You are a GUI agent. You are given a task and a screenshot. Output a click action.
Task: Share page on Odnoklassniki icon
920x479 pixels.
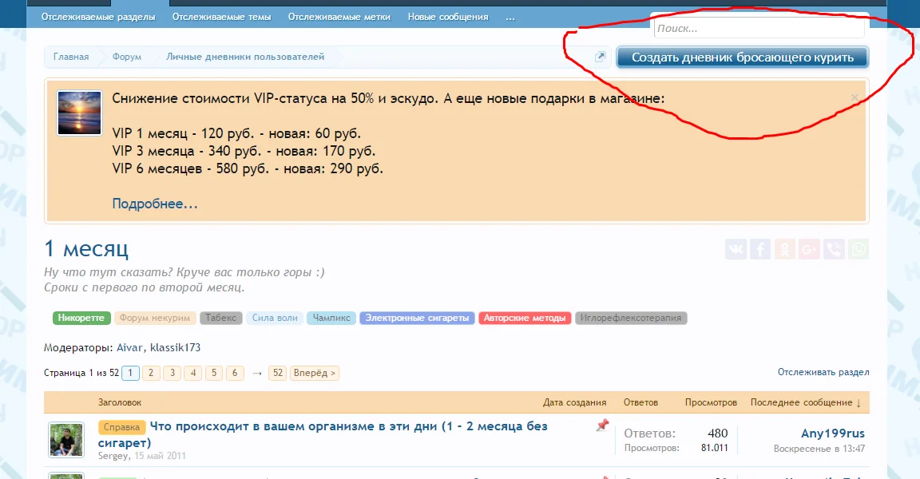(784, 249)
